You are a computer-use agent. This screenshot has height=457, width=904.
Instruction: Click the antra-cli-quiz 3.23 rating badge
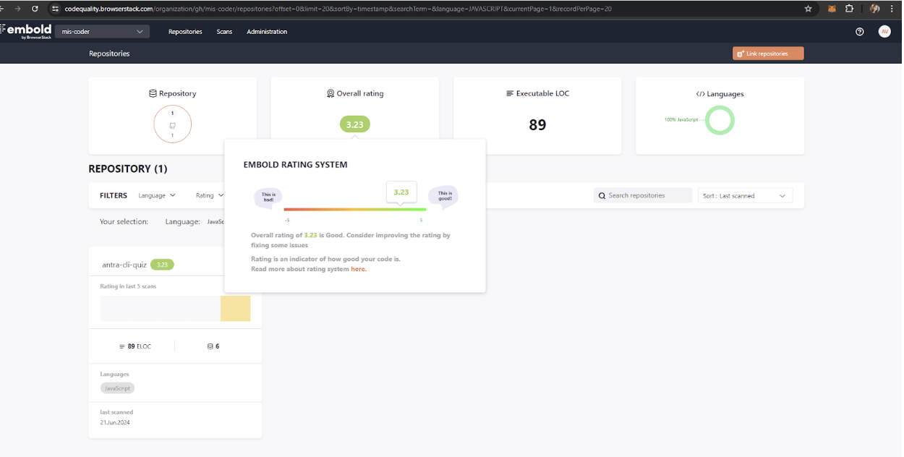click(162, 265)
